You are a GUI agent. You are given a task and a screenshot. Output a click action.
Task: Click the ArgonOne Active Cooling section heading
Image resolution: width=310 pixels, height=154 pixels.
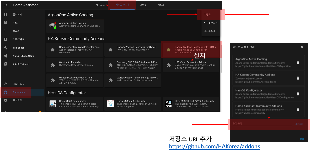tap(70, 15)
